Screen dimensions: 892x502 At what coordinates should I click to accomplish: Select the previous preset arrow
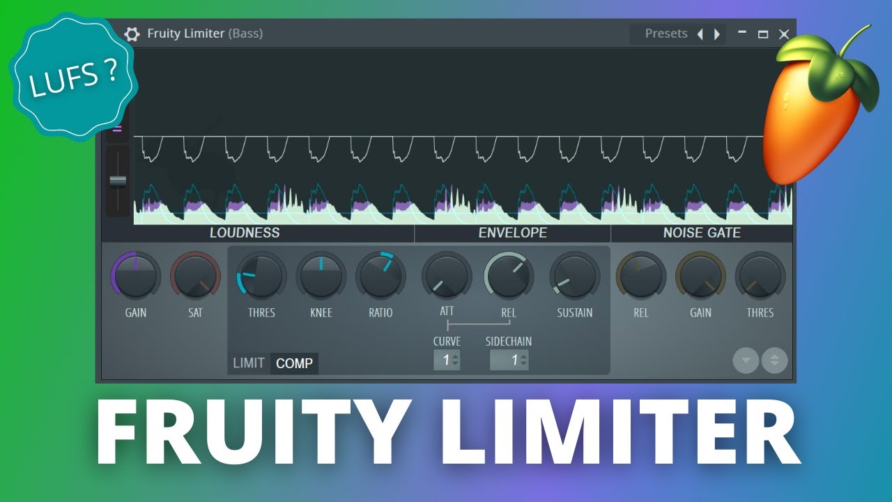pyautogui.click(x=700, y=33)
